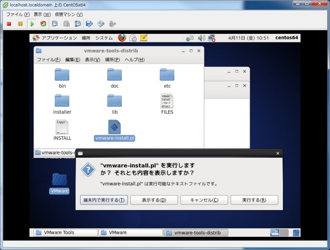
Task: Open the 場所 menu in GNOME panel
Action: (86, 38)
